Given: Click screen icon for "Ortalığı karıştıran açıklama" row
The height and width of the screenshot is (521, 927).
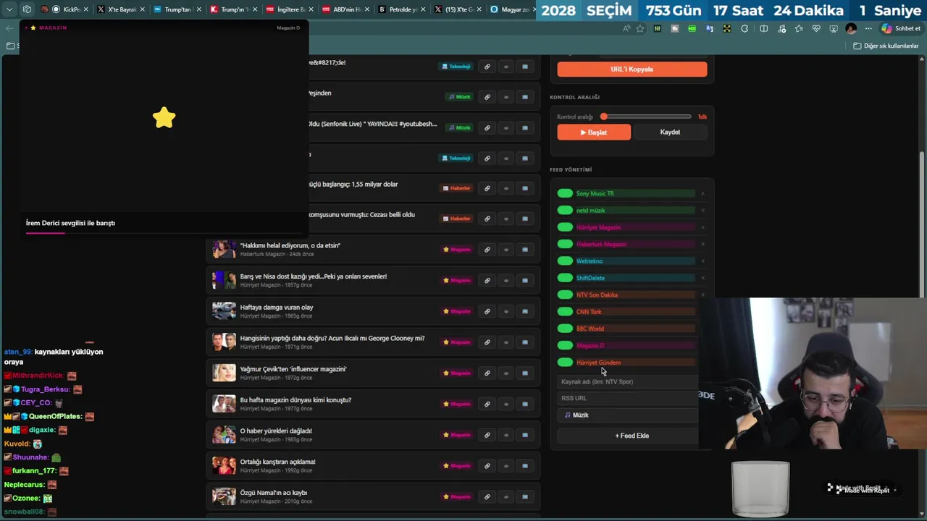Looking at the screenshot, I should [525, 466].
